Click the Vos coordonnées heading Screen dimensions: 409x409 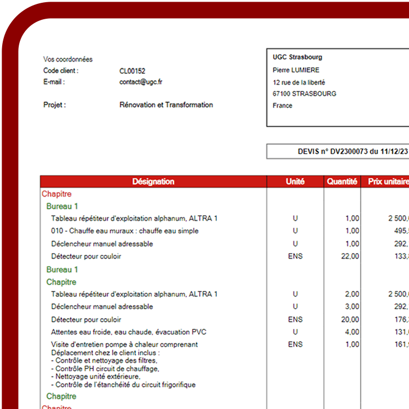(68, 59)
